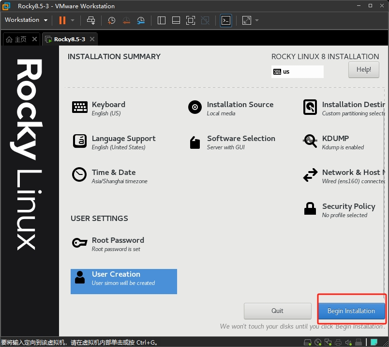The image size is (389, 347).
Task: Click "Asia/Shanghai timezone" text
Action: [120, 181]
